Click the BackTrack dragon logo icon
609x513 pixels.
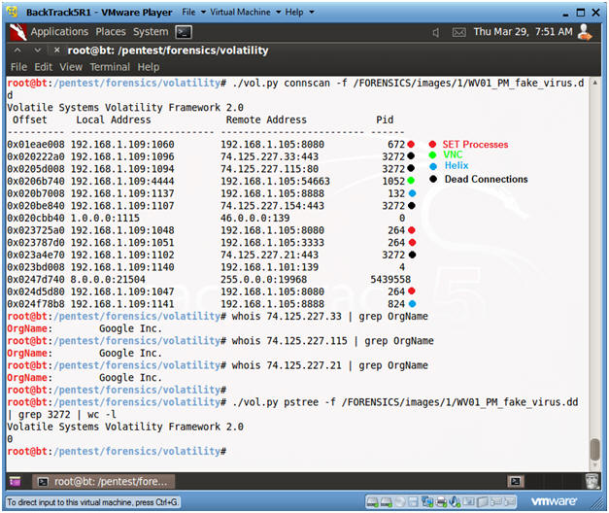(17, 32)
